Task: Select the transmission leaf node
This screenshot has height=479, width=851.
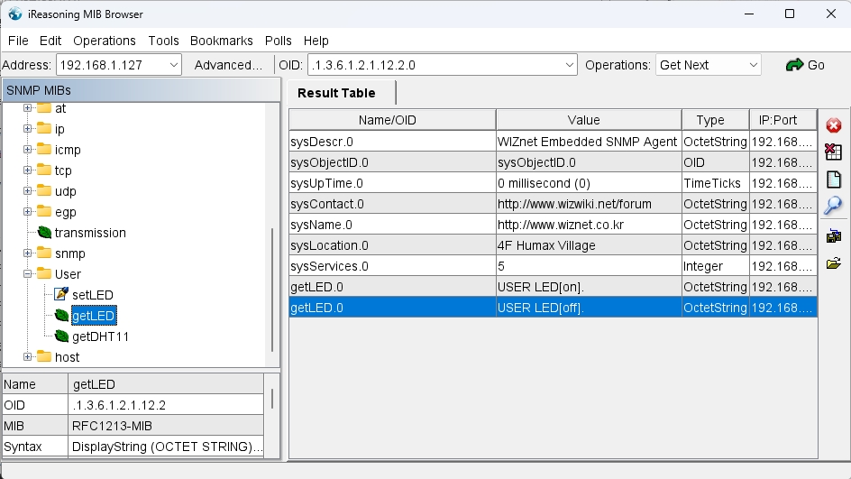Action: [89, 233]
